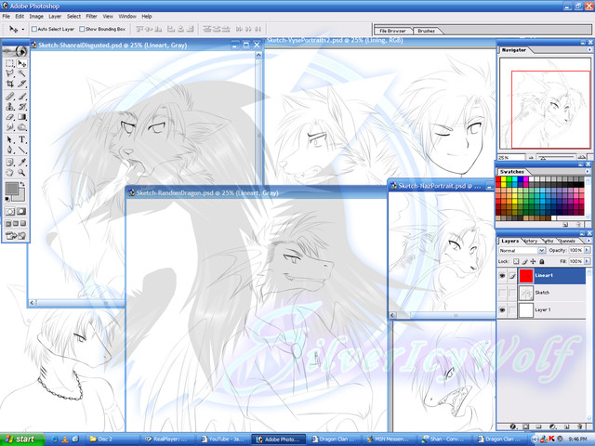
Task: Switch to YouTube taskbar window
Action: pyautogui.click(x=223, y=439)
